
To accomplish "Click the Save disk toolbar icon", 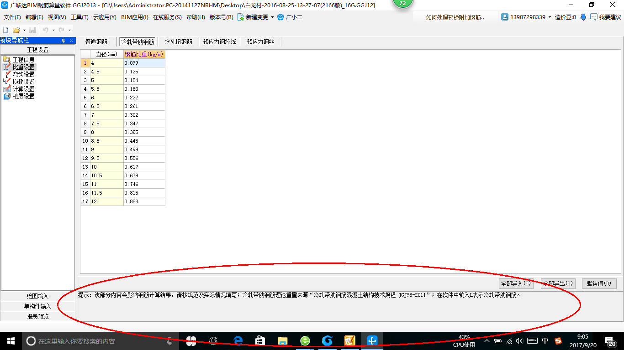I will [x=32, y=30].
